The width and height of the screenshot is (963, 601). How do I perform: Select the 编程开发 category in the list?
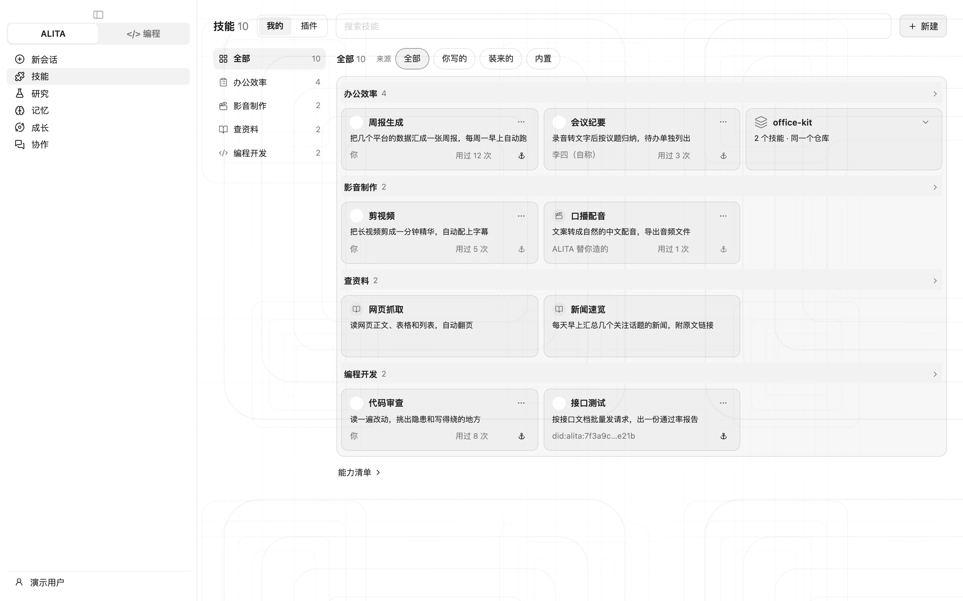pyautogui.click(x=270, y=153)
